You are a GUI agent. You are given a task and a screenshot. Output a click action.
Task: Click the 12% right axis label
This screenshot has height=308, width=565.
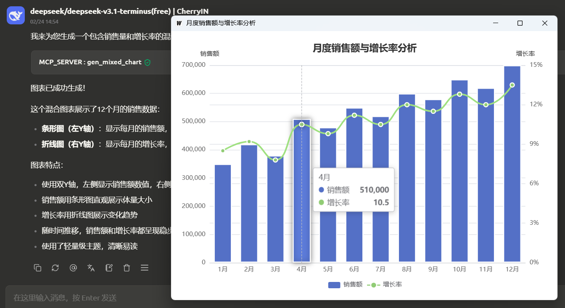coord(536,104)
